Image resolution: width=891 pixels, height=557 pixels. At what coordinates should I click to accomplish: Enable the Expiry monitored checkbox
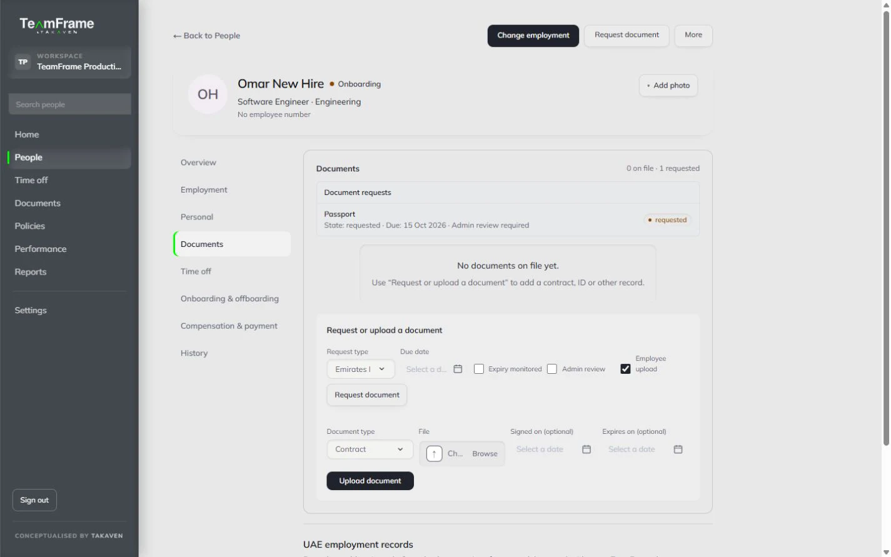(x=479, y=369)
